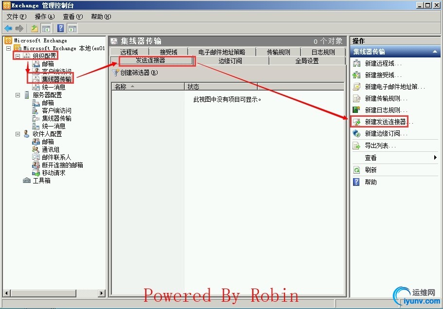Click the Up one level toolbar icon
Screen dimensions: 443x309
35,28
